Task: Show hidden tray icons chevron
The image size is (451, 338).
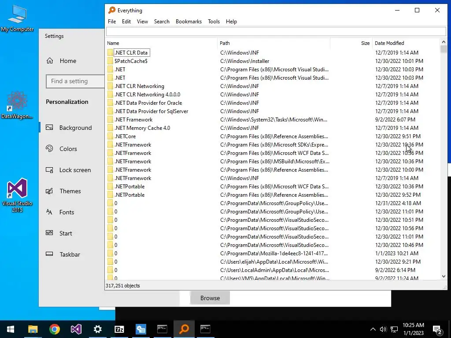Action: pos(373,329)
